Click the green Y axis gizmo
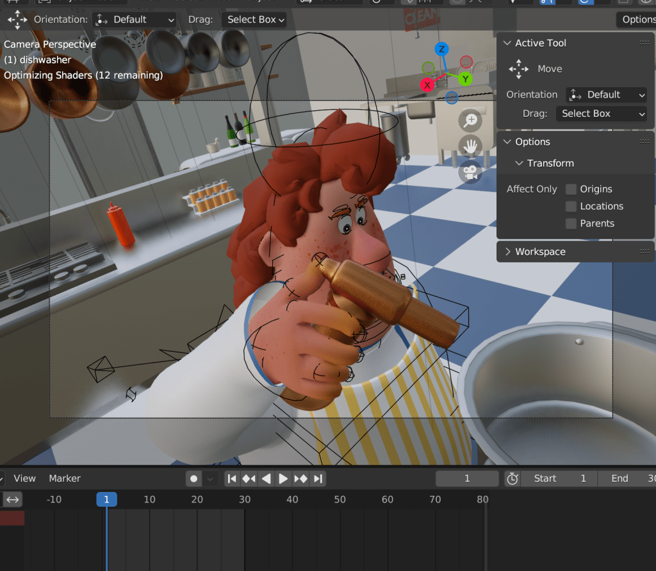The height and width of the screenshot is (571, 656). (465, 79)
